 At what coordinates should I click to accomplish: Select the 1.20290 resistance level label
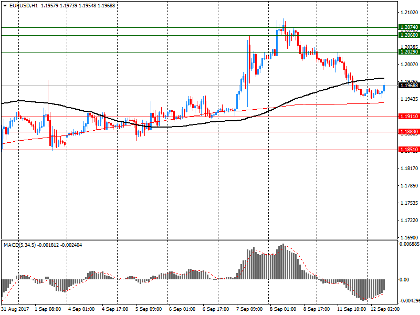click(409, 52)
